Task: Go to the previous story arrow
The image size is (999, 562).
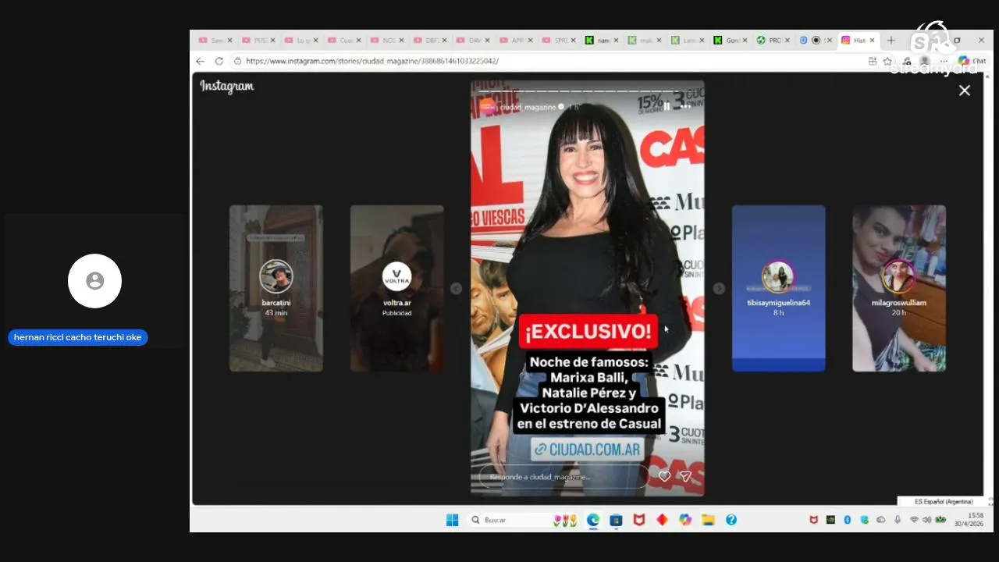Action: 456,289
